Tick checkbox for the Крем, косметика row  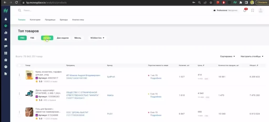pyautogui.click(x=19, y=79)
